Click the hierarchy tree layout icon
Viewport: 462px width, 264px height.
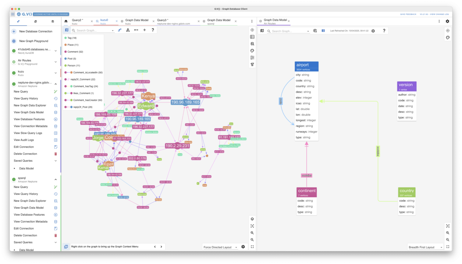point(128,30)
